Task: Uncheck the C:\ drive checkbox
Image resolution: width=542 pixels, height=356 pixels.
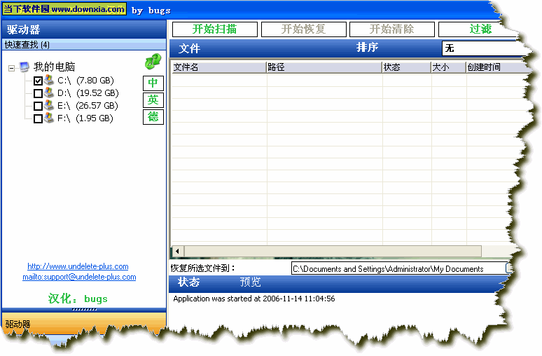Action: (x=39, y=81)
